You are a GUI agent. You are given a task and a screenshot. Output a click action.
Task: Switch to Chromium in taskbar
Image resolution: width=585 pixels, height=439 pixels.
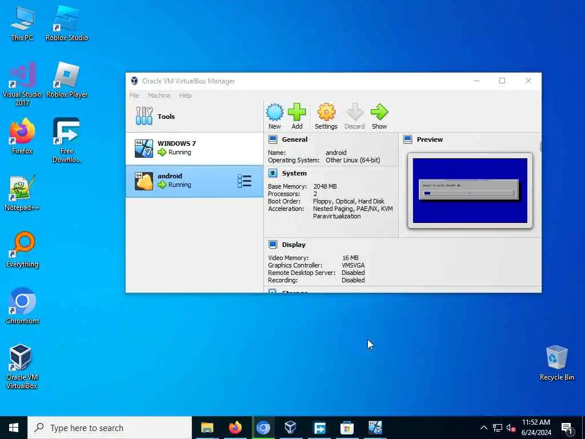tap(263, 428)
